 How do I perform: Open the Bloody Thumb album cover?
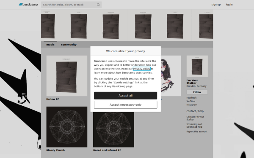[67, 127]
